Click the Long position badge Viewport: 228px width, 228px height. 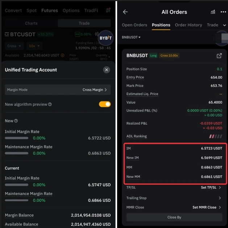click(x=153, y=55)
